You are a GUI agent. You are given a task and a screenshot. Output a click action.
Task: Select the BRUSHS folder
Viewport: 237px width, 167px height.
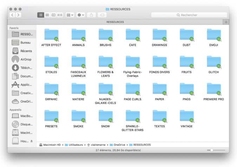click(105, 38)
